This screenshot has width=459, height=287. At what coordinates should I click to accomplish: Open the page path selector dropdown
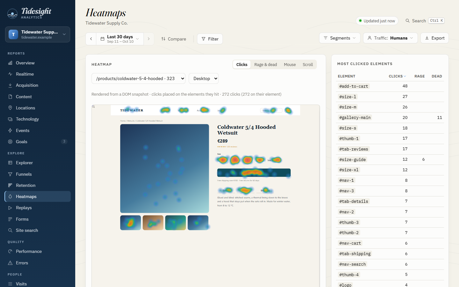click(138, 78)
